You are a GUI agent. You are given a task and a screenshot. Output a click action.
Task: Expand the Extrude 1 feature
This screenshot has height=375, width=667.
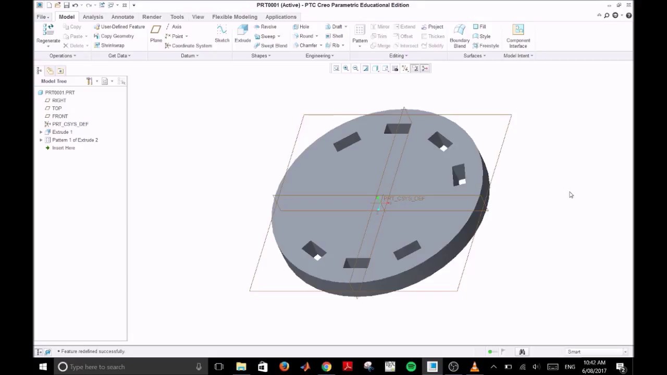[x=41, y=132]
